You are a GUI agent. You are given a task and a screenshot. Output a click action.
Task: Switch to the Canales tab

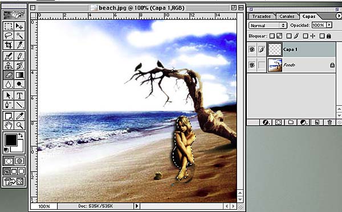pos(287,16)
